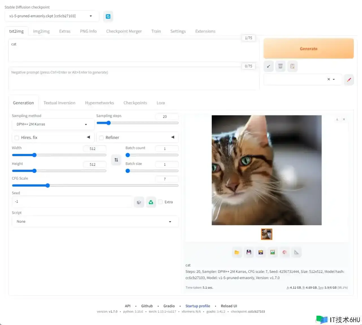Click the green recycle icon to reuse seed
Image resolution: width=362 pixels, height=325 pixels.
pyautogui.click(x=151, y=202)
